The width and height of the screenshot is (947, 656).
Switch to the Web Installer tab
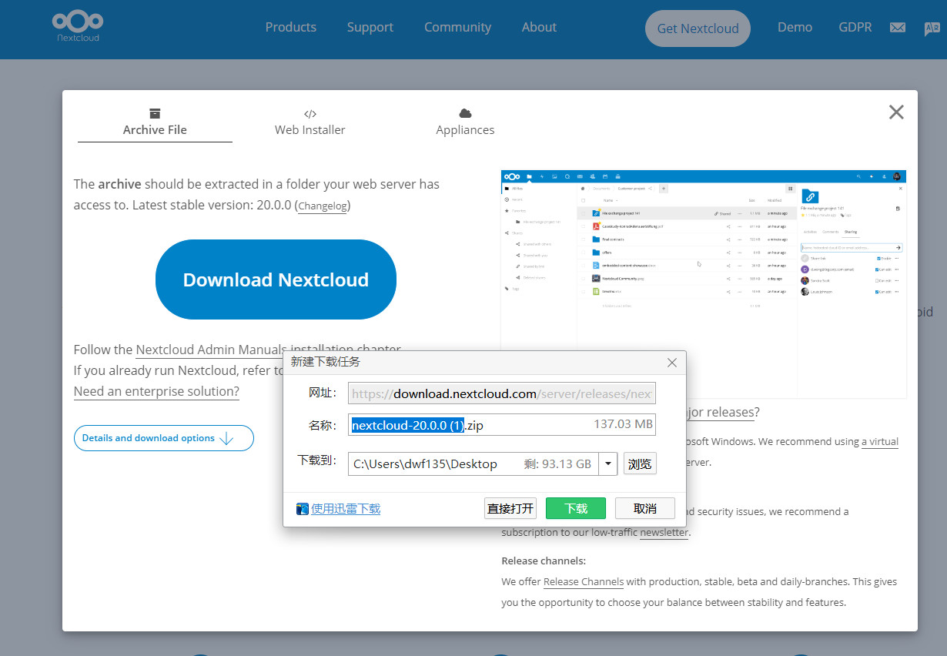tap(310, 122)
